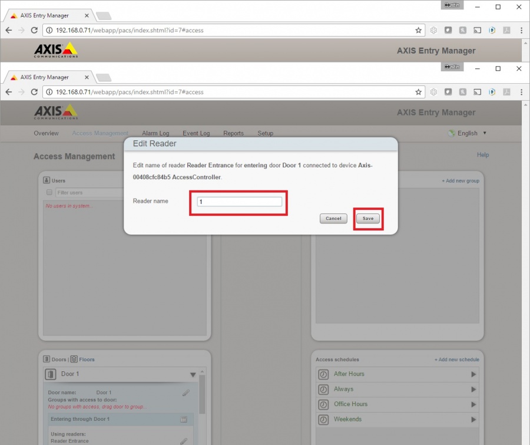Expand the Weekends schedule arrow
This screenshot has width=530, height=445.
click(x=473, y=420)
